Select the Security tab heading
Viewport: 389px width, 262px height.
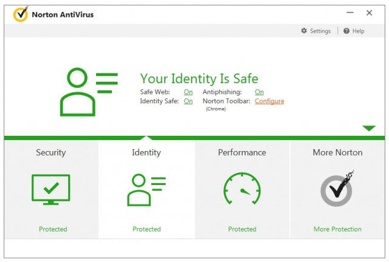tap(51, 152)
